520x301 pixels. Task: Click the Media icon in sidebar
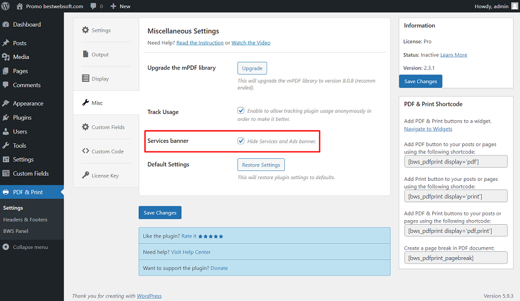click(x=6, y=57)
